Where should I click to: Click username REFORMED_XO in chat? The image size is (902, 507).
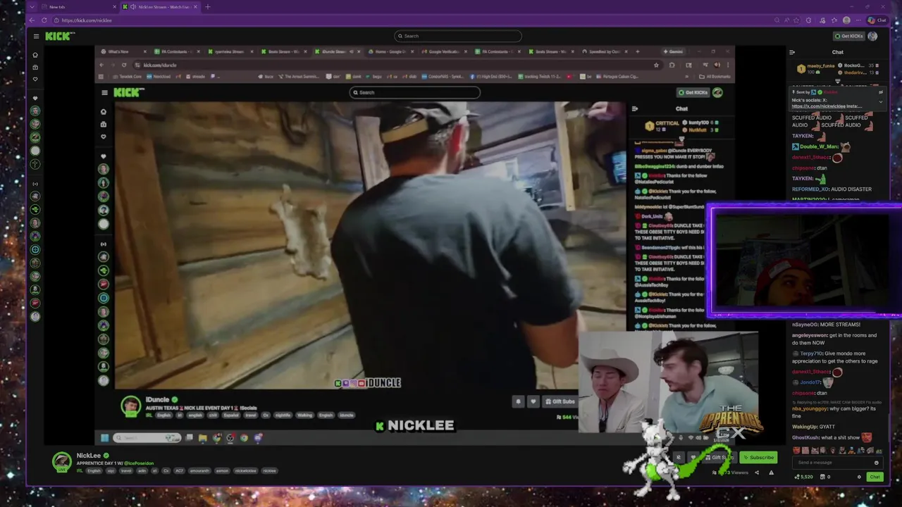pos(810,189)
